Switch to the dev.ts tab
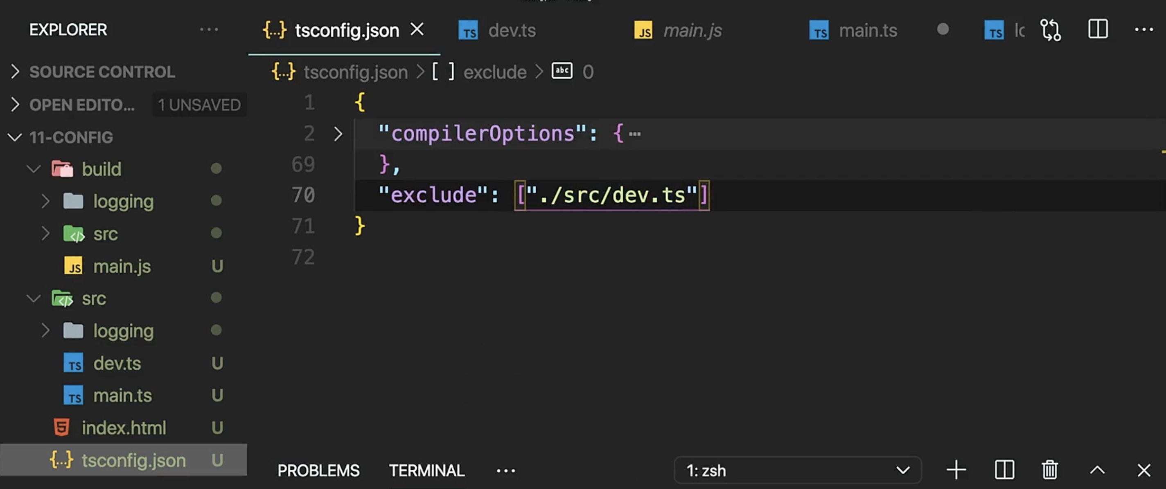The width and height of the screenshot is (1166, 489). (x=512, y=30)
